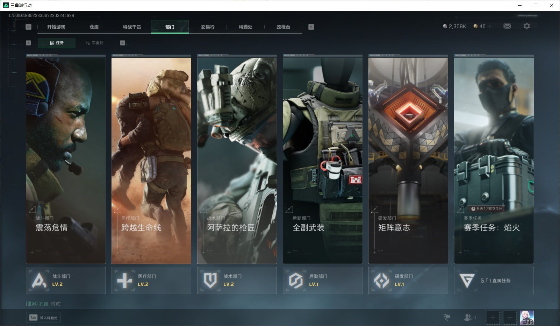Select the 部门 tab
This screenshot has width=560, height=326.
coord(170,27)
